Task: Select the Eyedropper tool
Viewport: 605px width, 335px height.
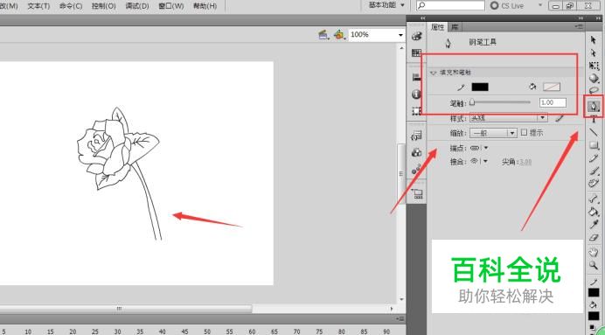Action: click(x=594, y=224)
